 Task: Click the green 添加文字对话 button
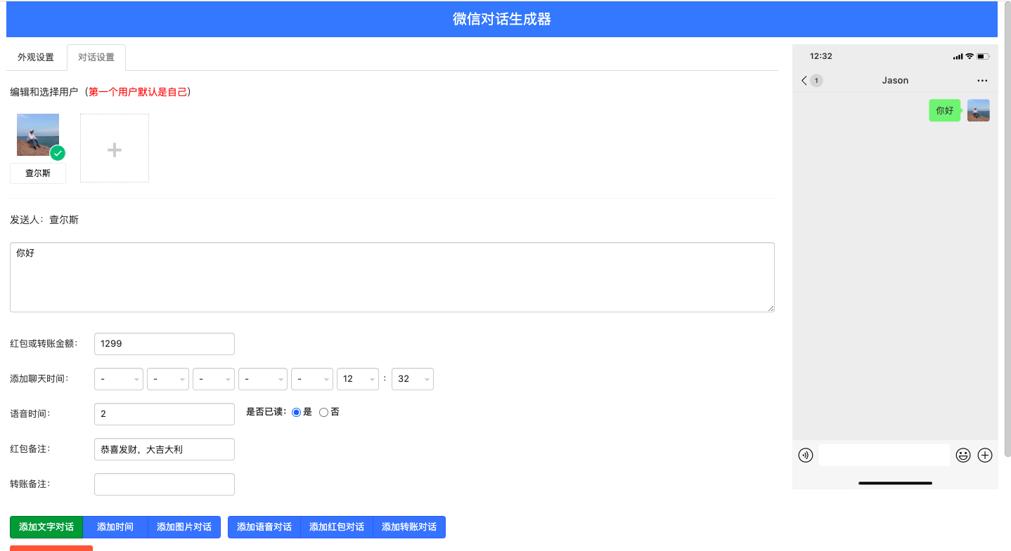46,526
